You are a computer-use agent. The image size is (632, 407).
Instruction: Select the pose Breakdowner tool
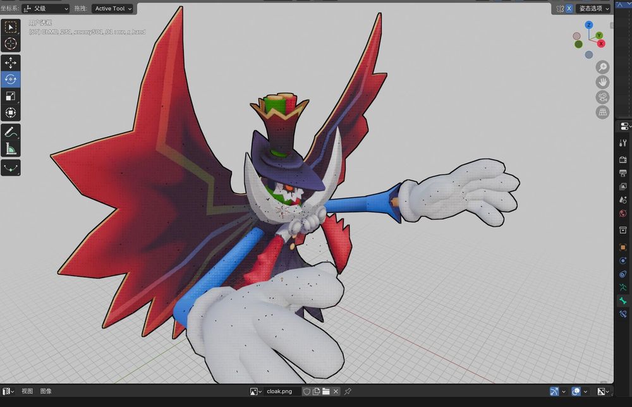point(11,167)
